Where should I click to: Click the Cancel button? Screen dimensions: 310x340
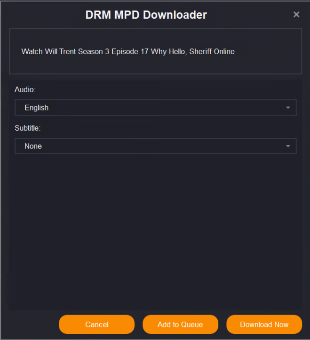(97, 324)
